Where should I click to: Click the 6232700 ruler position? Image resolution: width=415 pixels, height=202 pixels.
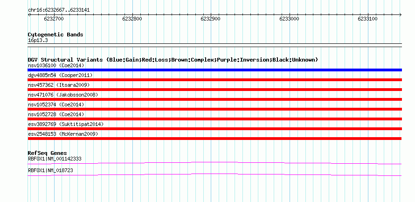54,19
